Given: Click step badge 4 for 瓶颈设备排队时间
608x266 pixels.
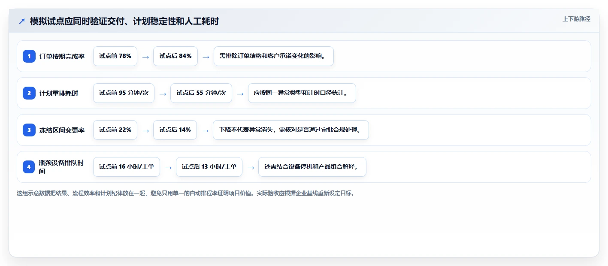Looking at the screenshot, I should tap(29, 167).
